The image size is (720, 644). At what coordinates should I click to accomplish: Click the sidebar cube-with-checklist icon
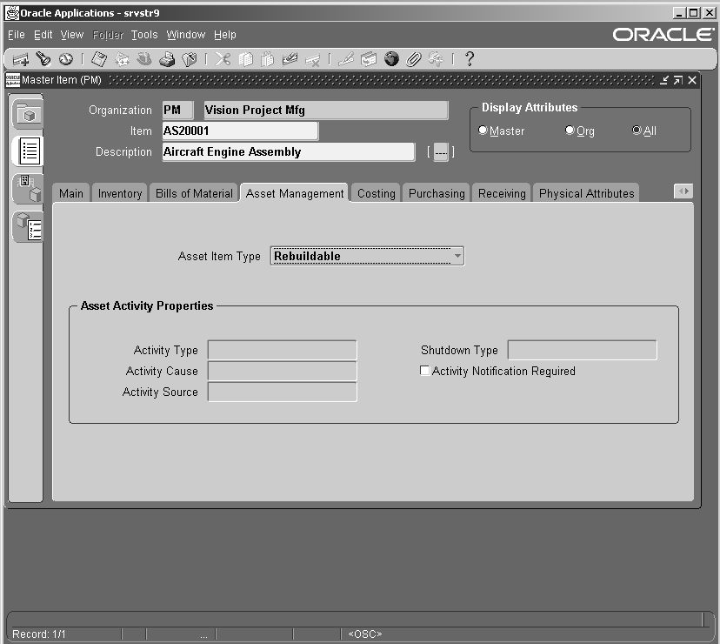pos(28,226)
